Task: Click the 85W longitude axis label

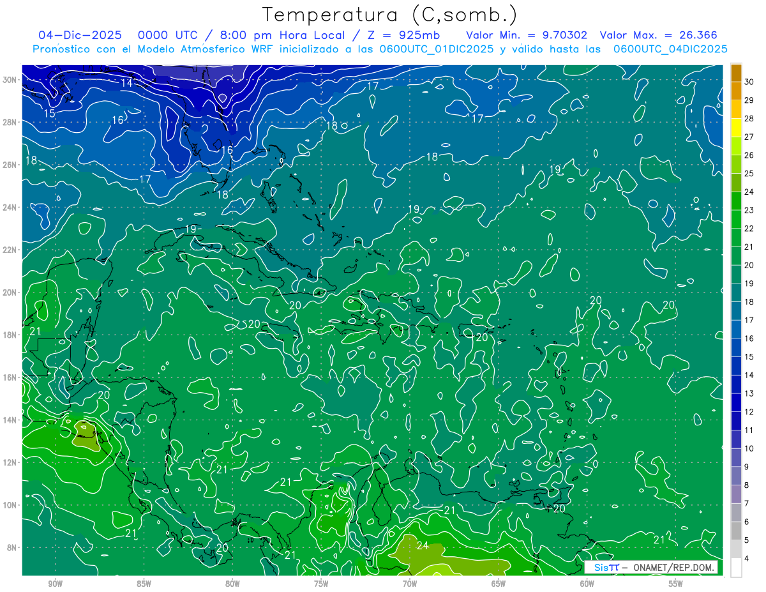Action: click(x=144, y=584)
